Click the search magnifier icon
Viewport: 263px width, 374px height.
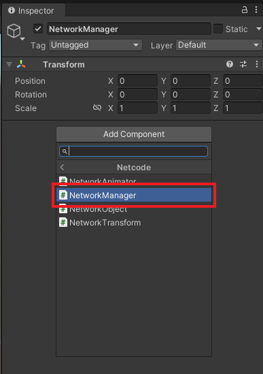tap(65, 151)
